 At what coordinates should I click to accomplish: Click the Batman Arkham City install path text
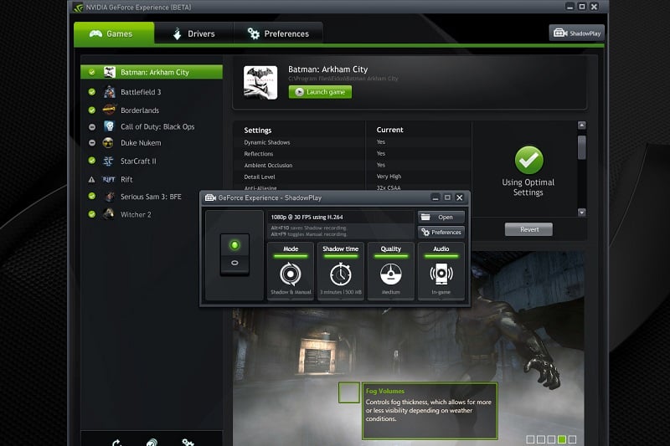pyautogui.click(x=343, y=79)
